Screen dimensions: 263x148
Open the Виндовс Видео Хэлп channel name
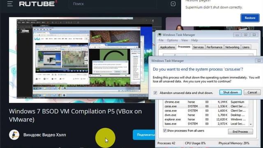coord(45,135)
